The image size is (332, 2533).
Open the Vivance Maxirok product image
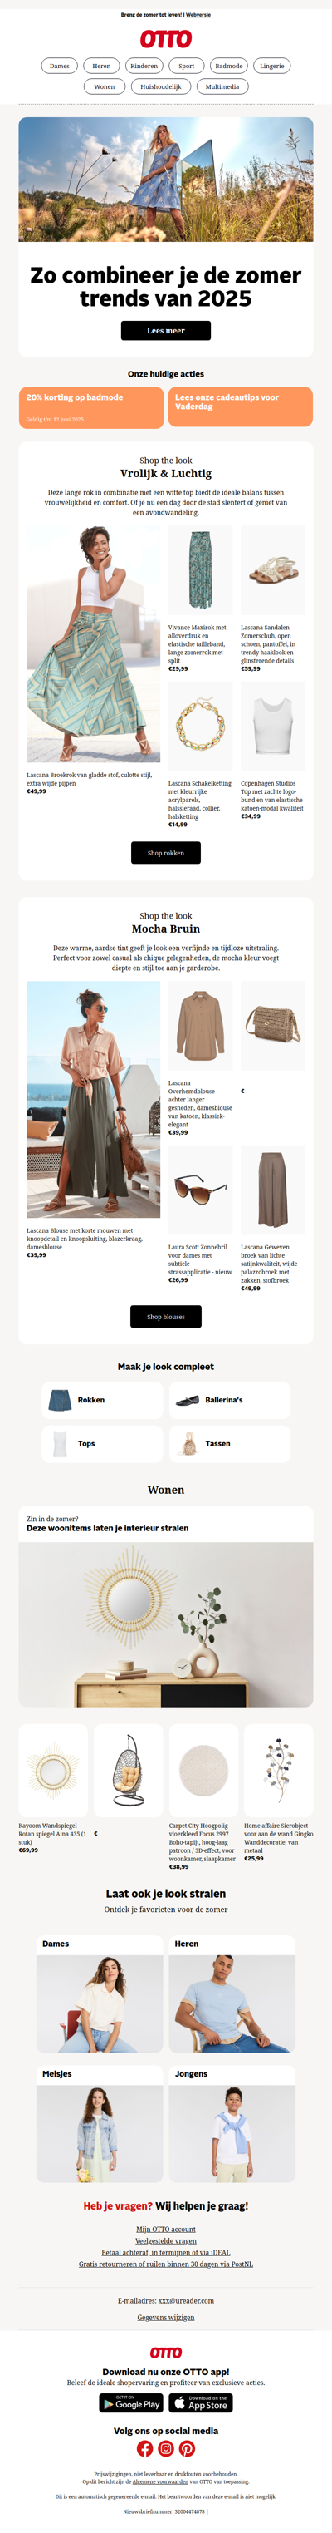(200, 570)
